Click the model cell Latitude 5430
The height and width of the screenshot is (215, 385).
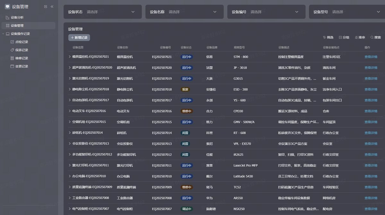243,176
